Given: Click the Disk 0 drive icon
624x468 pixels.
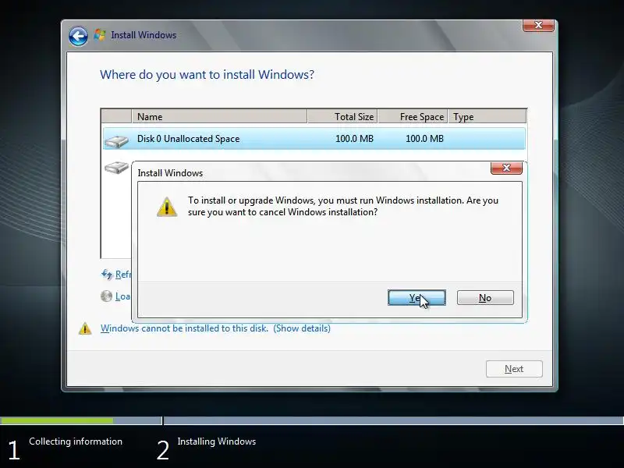Looking at the screenshot, I should click(116, 141).
